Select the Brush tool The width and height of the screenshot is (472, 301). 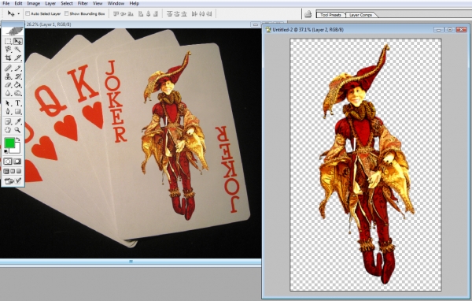click(x=18, y=69)
